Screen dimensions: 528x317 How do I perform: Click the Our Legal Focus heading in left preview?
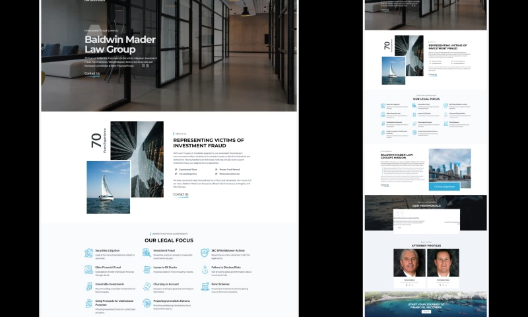click(169, 240)
